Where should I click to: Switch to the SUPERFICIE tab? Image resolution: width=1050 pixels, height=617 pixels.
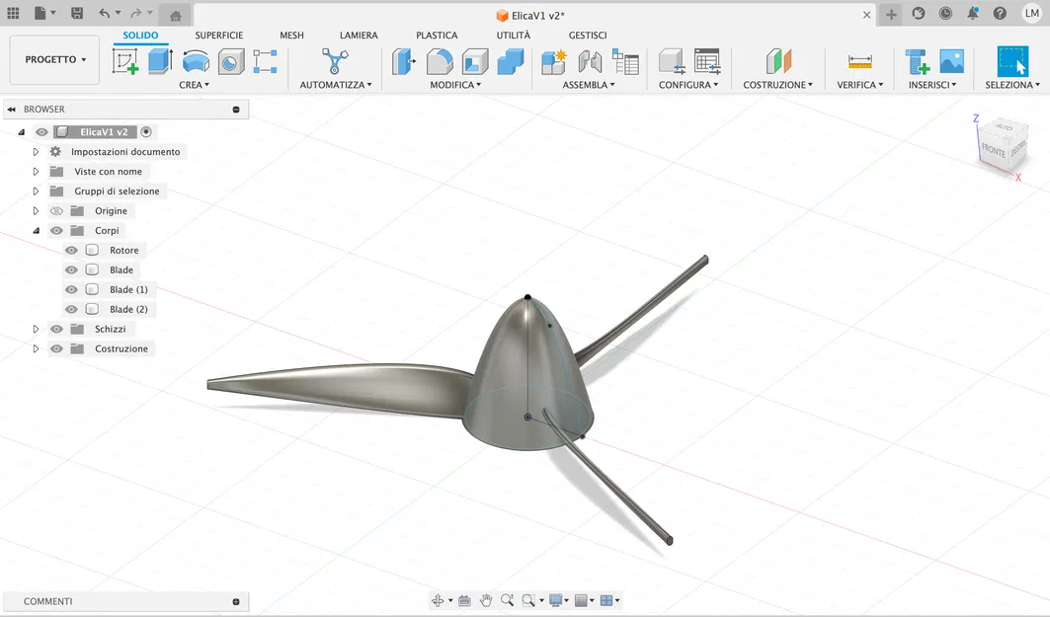point(218,35)
